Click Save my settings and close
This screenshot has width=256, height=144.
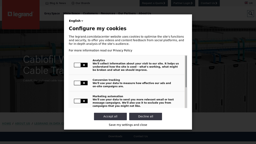tap(128, 125)
